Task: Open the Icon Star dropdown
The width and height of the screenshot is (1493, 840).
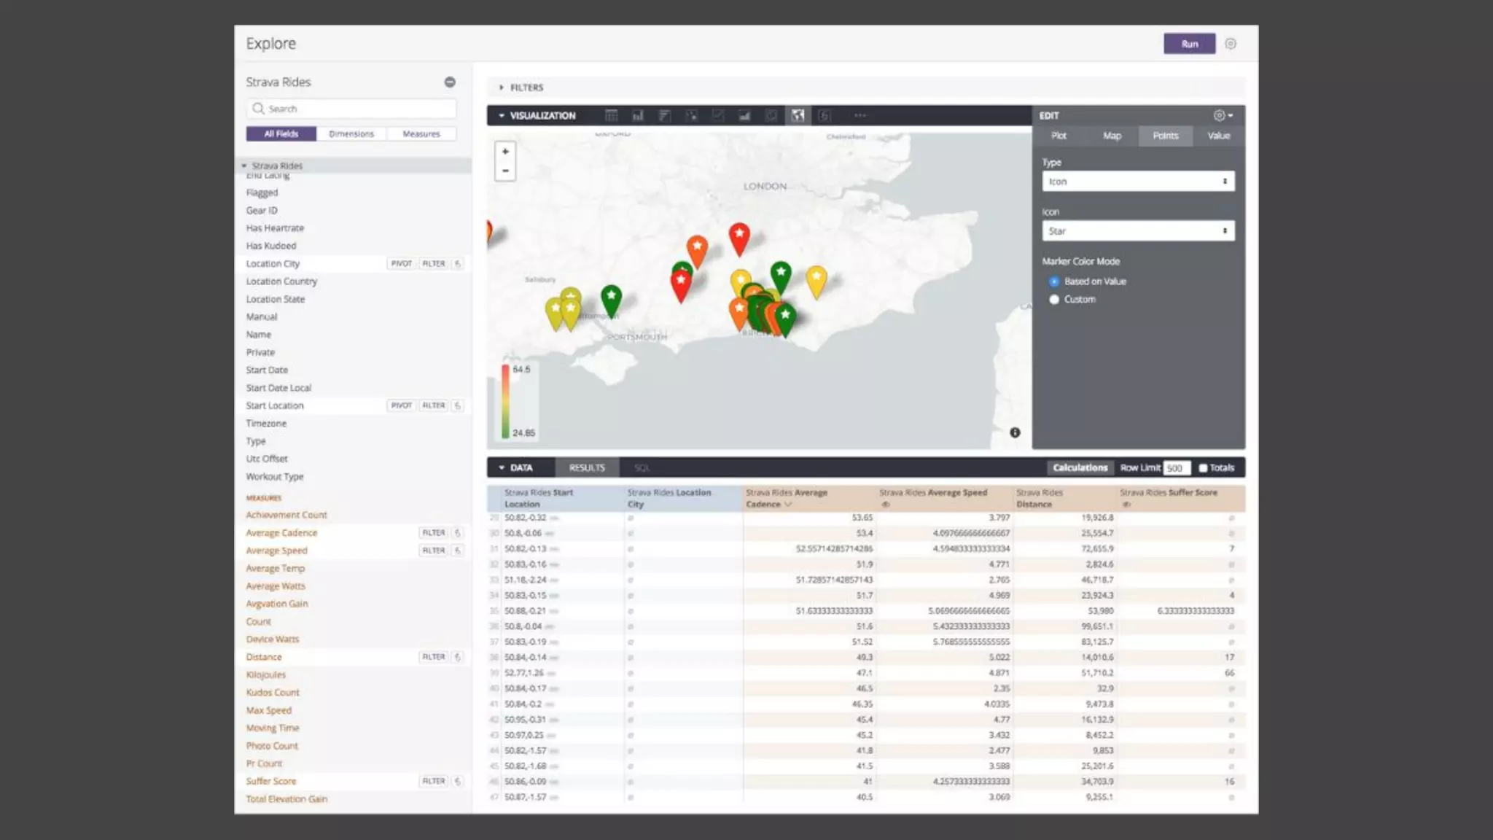Action: [x=1137, y=231]
